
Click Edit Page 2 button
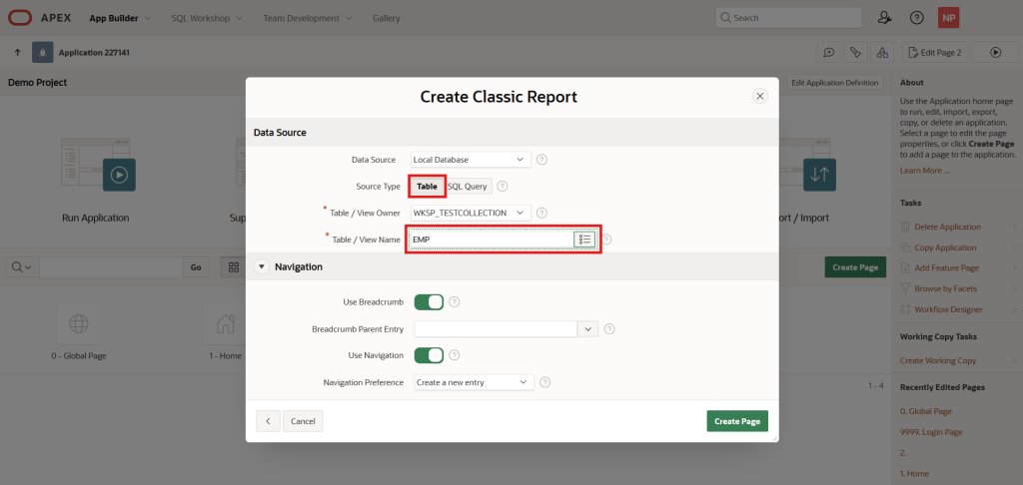click(935, 53)
